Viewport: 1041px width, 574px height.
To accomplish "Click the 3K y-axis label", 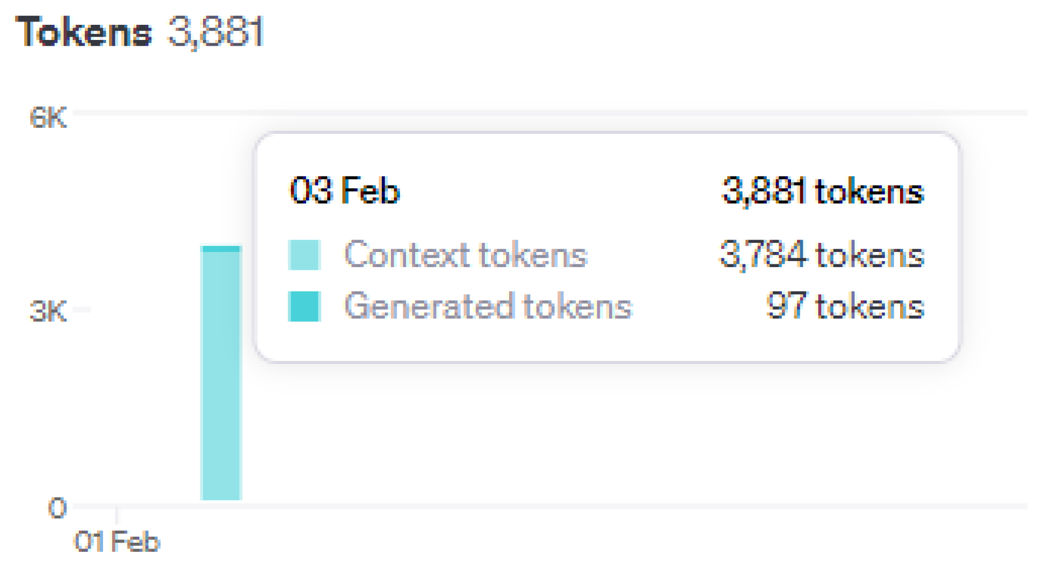I will (x=48, y=311).
